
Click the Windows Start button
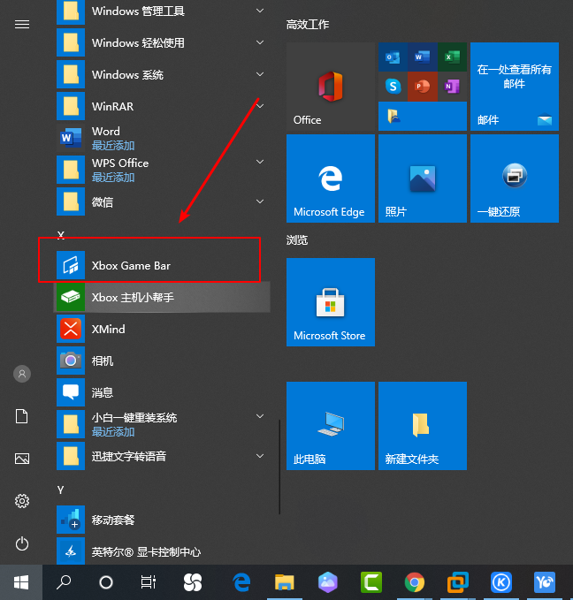tap(21, 582)
